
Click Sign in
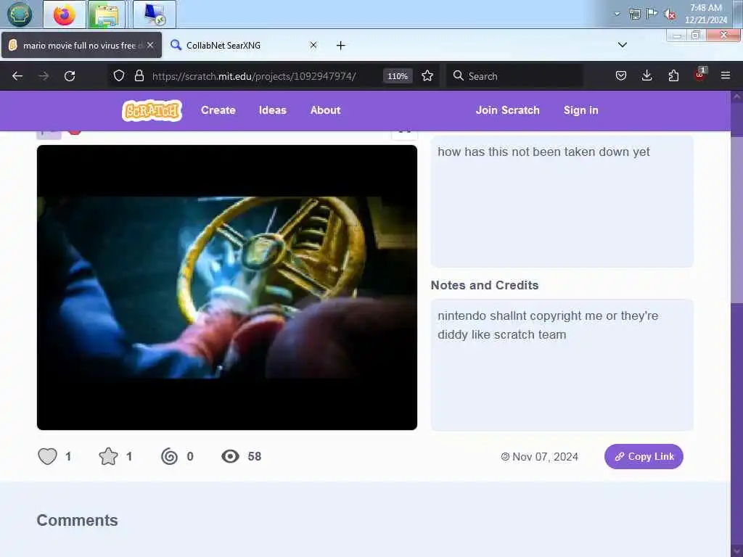(x=580, y=110)
